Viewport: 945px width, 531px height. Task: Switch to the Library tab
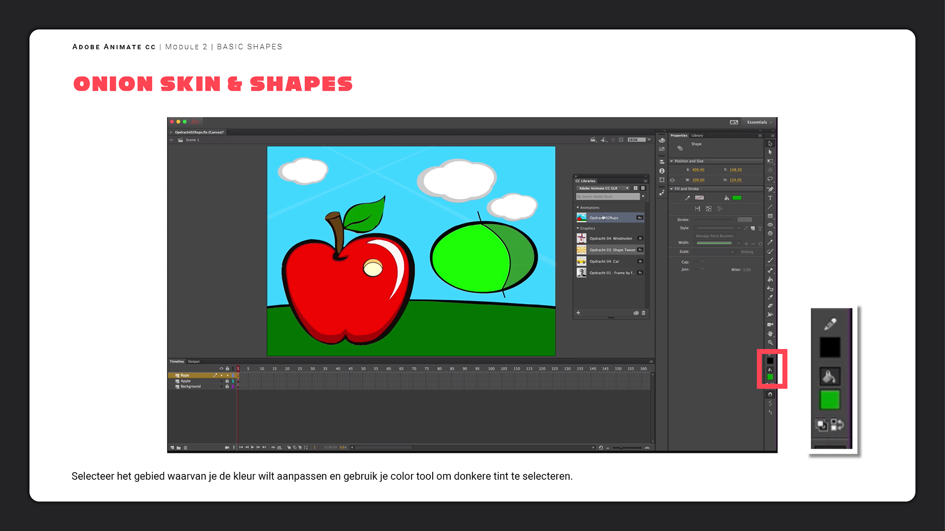(x=697, y=136)
